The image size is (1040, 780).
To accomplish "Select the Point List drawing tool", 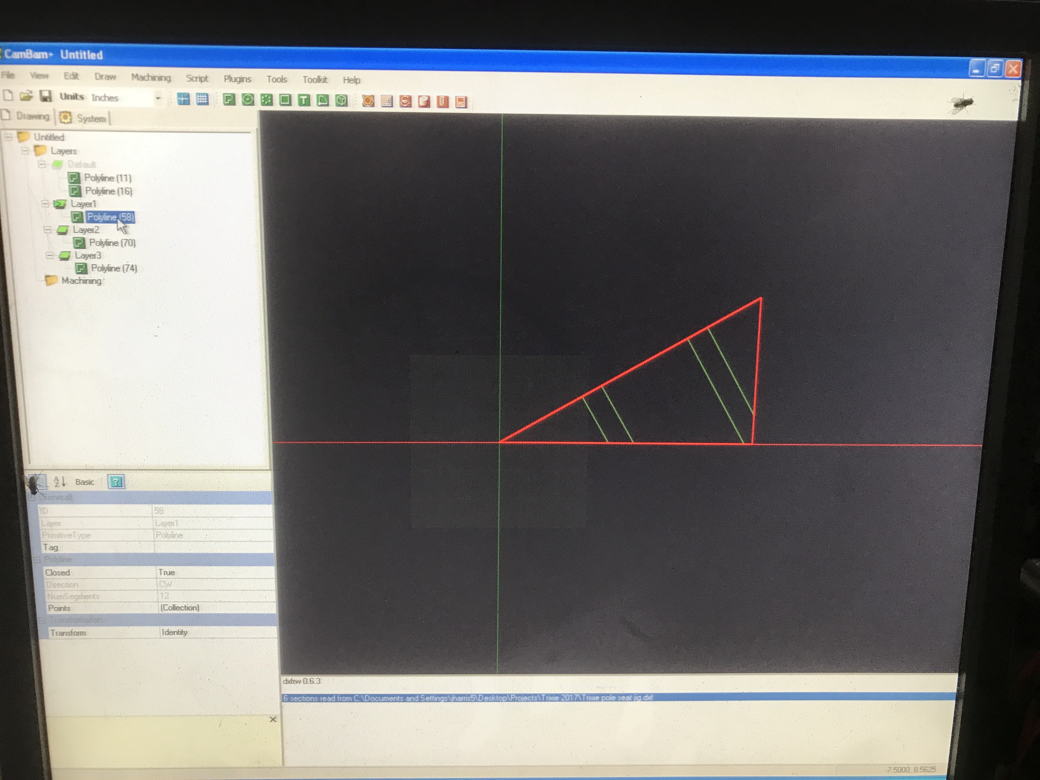I will click(x=267, y=100).
